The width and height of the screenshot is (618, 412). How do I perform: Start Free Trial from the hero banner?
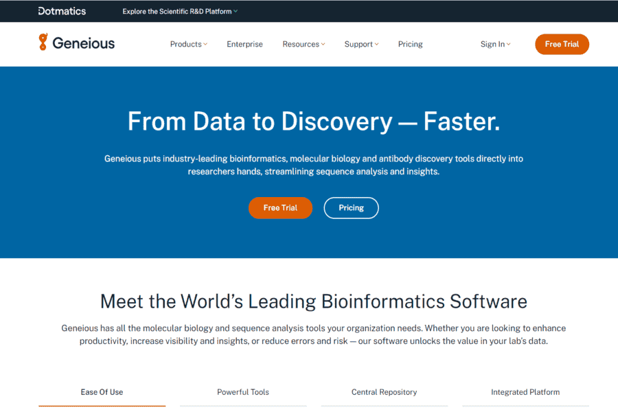point(280,208)
